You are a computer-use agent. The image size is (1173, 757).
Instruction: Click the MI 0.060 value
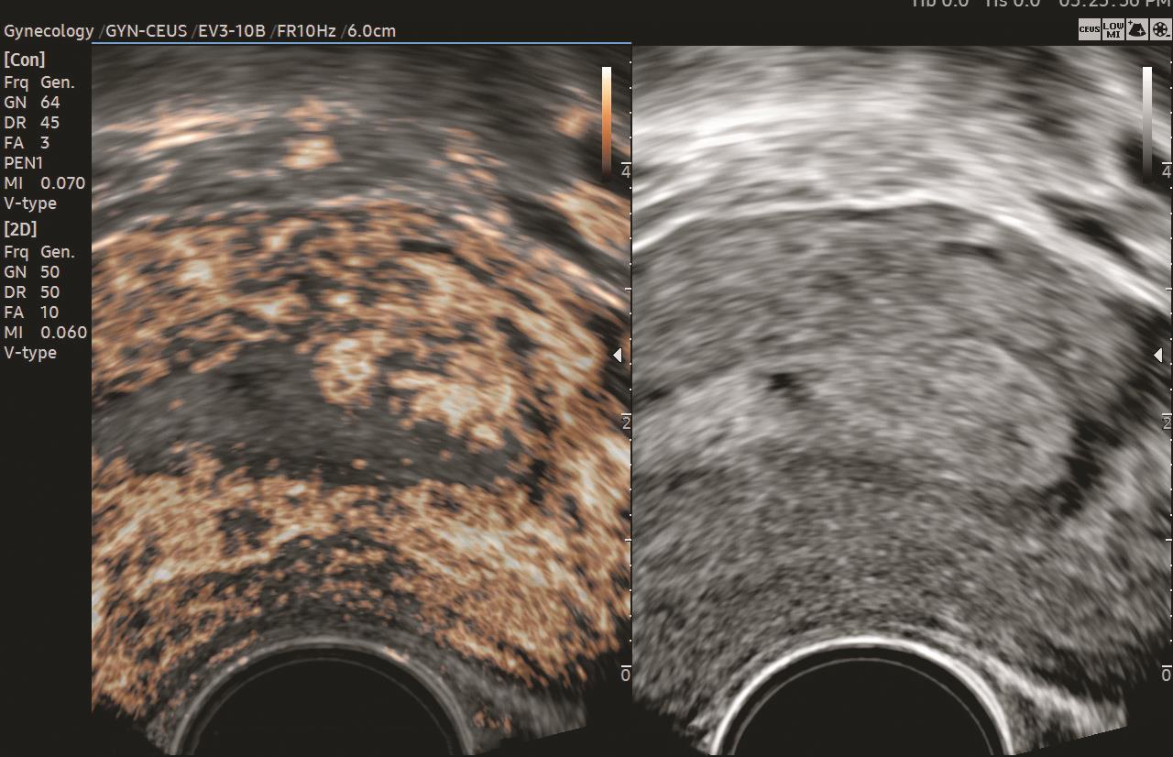pyautogui.click(x=45, y=333)
